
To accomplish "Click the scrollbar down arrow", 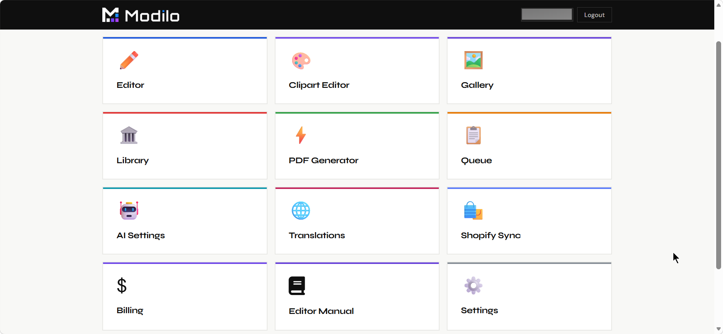I will (x=718, y=329).
